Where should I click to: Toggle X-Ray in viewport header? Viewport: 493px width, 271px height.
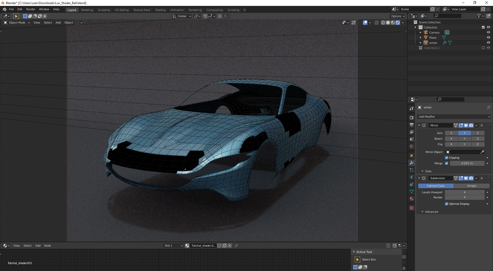(376, 23)
